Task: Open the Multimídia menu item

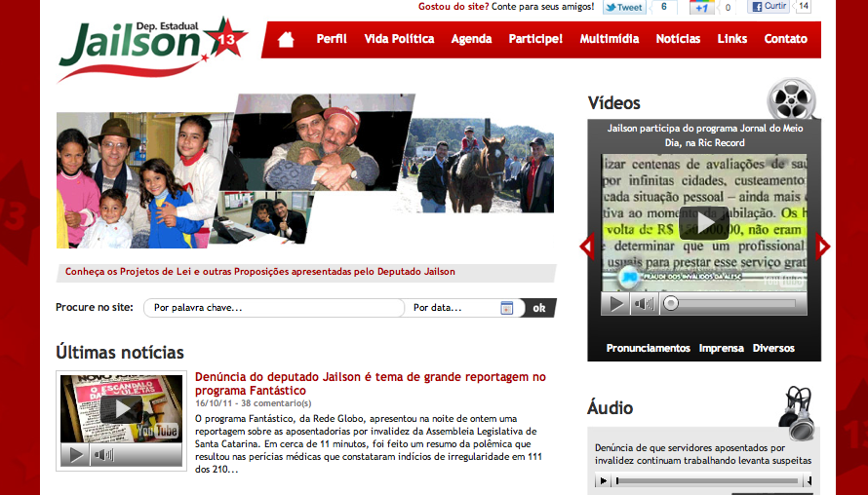Action: point(609,39)
